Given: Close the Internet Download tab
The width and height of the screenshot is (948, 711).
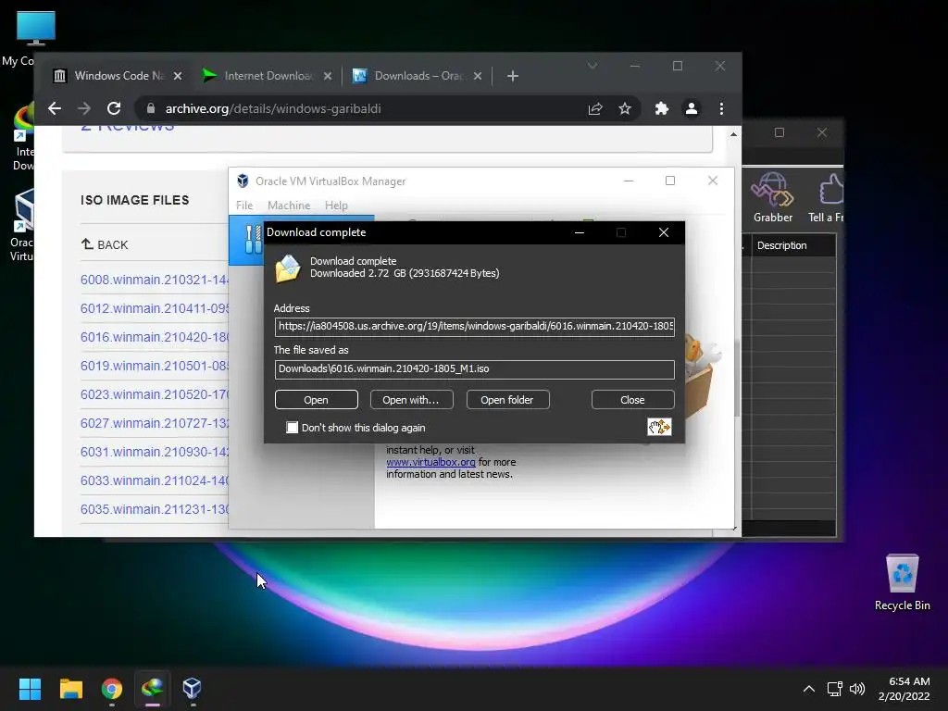Looking at the screenshot, I should (x=327, y=76).
